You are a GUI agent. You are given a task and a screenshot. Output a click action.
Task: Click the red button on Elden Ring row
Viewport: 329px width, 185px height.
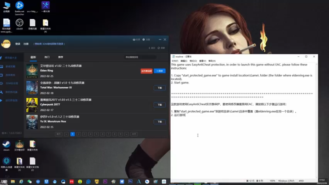pos(146,71)
